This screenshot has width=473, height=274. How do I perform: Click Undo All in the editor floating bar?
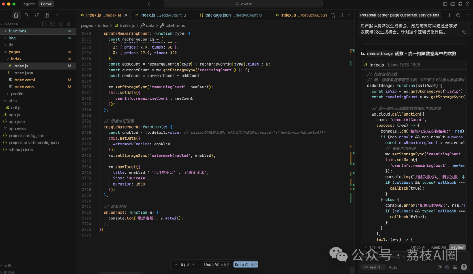[x=217, y=265]
